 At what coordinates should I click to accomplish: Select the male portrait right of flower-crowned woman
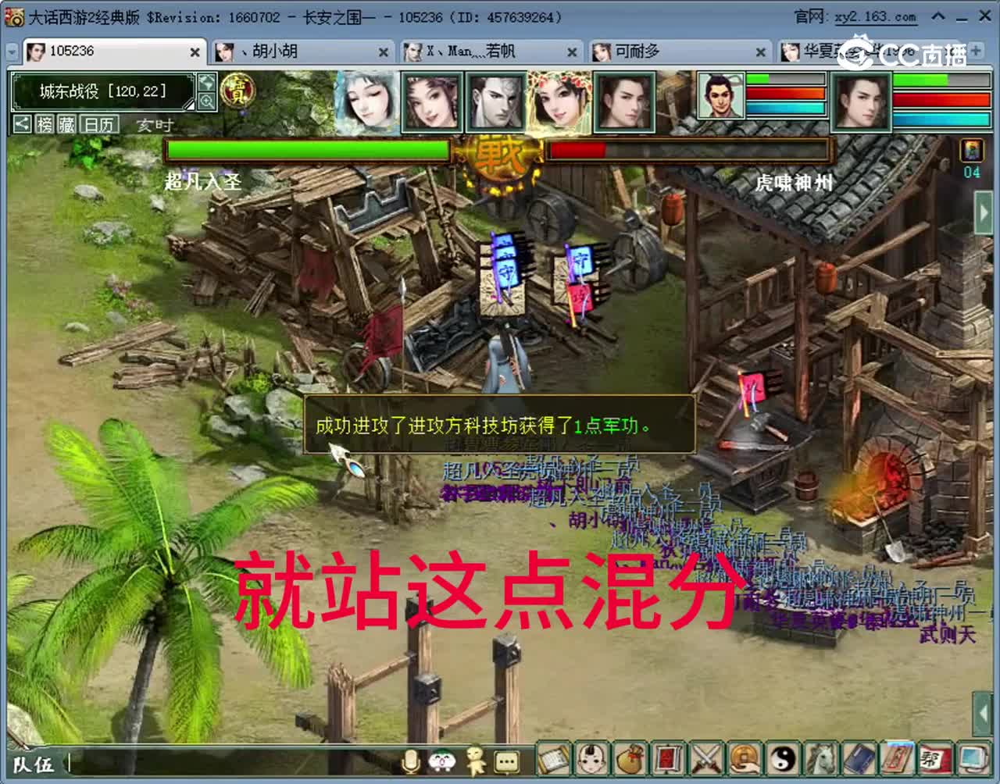(623, 102)
